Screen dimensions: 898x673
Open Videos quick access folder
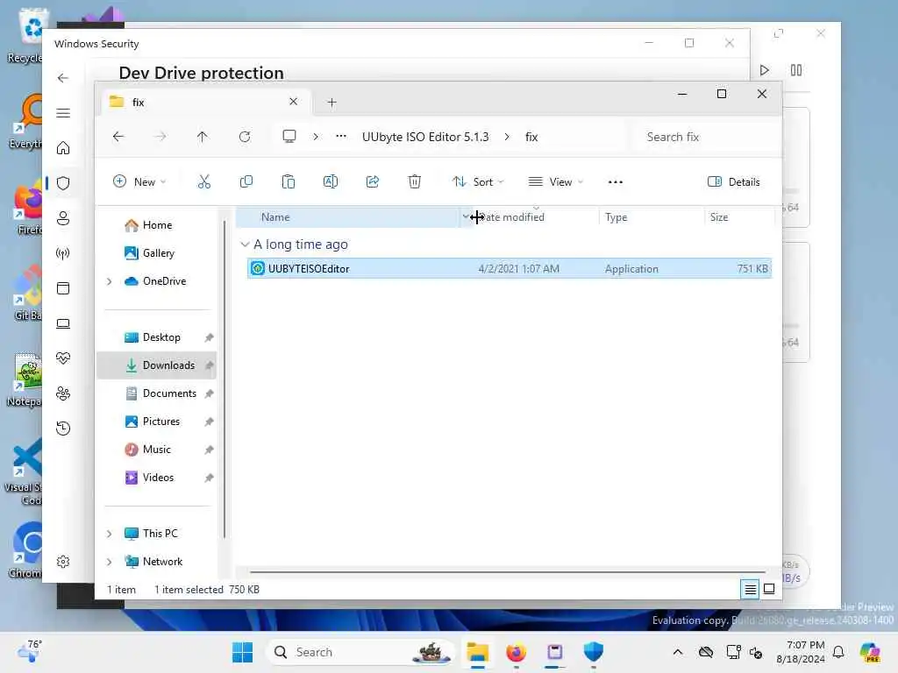point(158,478)
